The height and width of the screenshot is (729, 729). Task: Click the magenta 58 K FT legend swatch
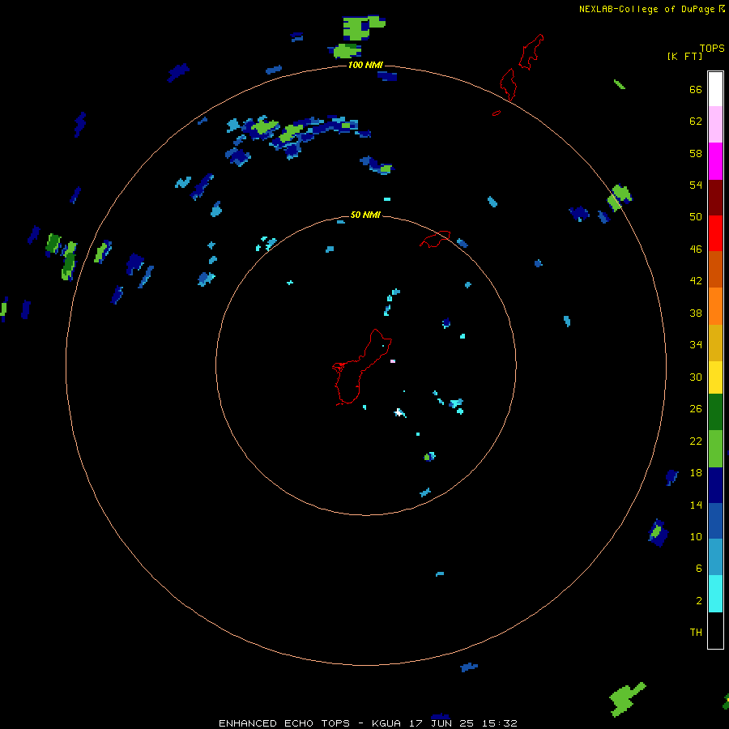(x=715, y=161)
